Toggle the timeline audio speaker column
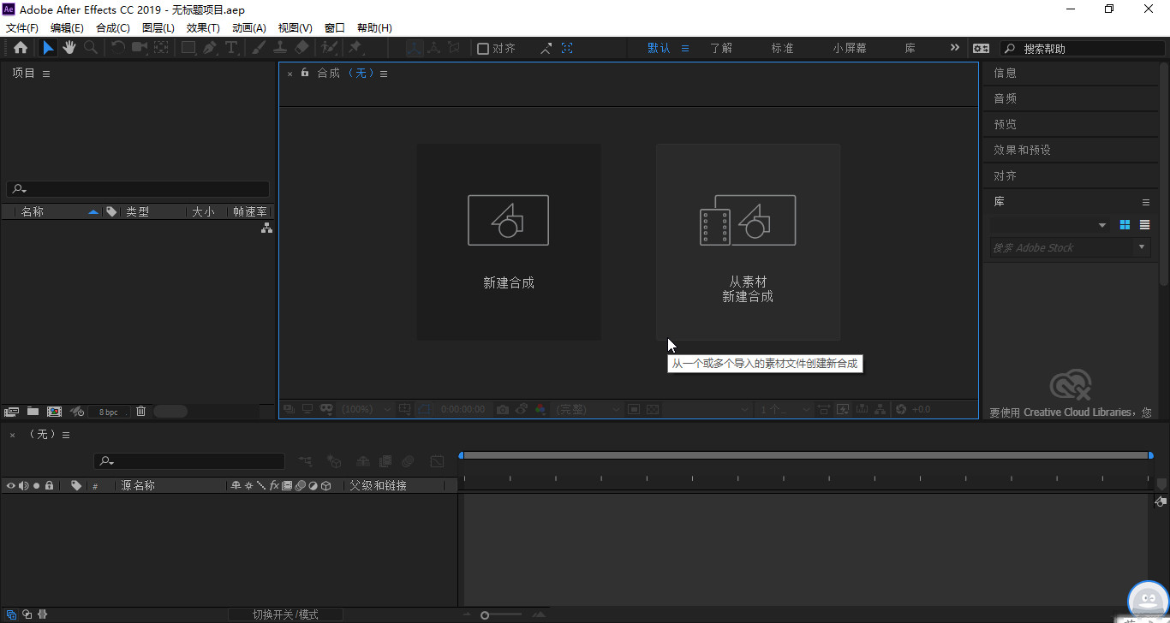 pos(24,485)
